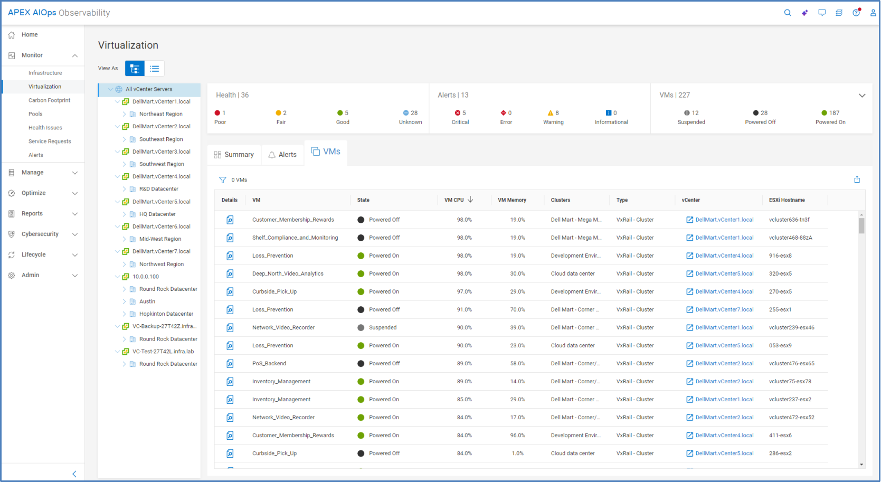
Task: Expand the Reports menu section
Action: [x=75, y=214]
